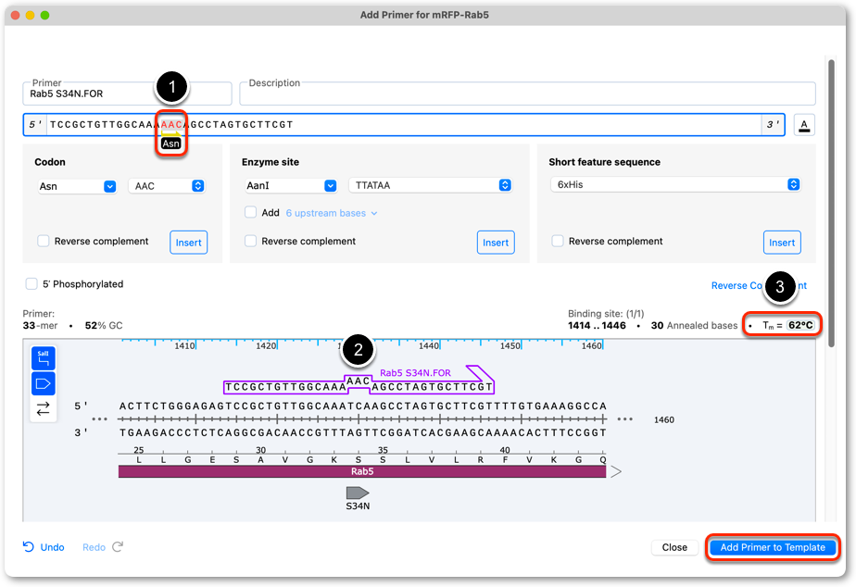The width and height of the screenshot is (856, 587).
Task: Insert the selected enzyme site
Action: (495, 243)
